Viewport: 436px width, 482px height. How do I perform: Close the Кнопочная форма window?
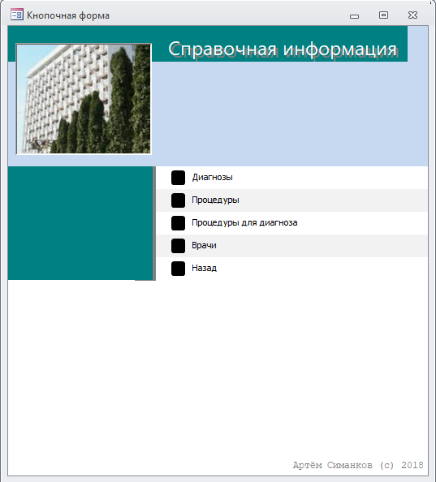[x=412, y=15]
